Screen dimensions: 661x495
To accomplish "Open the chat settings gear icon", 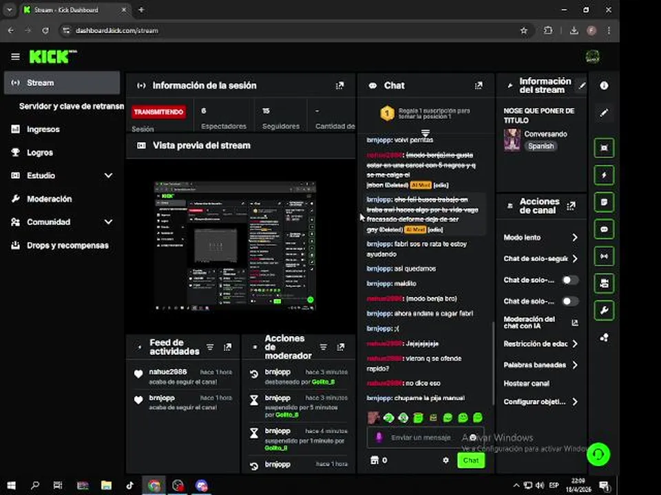I will pyautogui.click(x=445, y=460).
